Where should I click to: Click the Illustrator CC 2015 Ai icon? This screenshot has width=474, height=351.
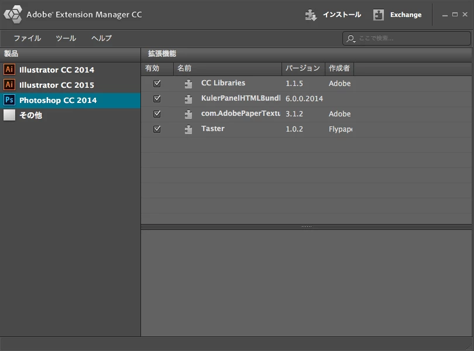click(x=9, y=84)
